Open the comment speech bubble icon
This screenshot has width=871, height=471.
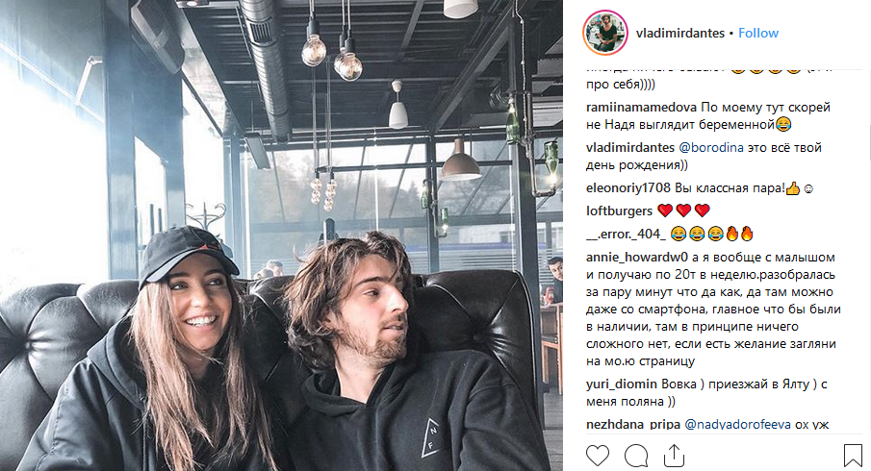point(636,456)
